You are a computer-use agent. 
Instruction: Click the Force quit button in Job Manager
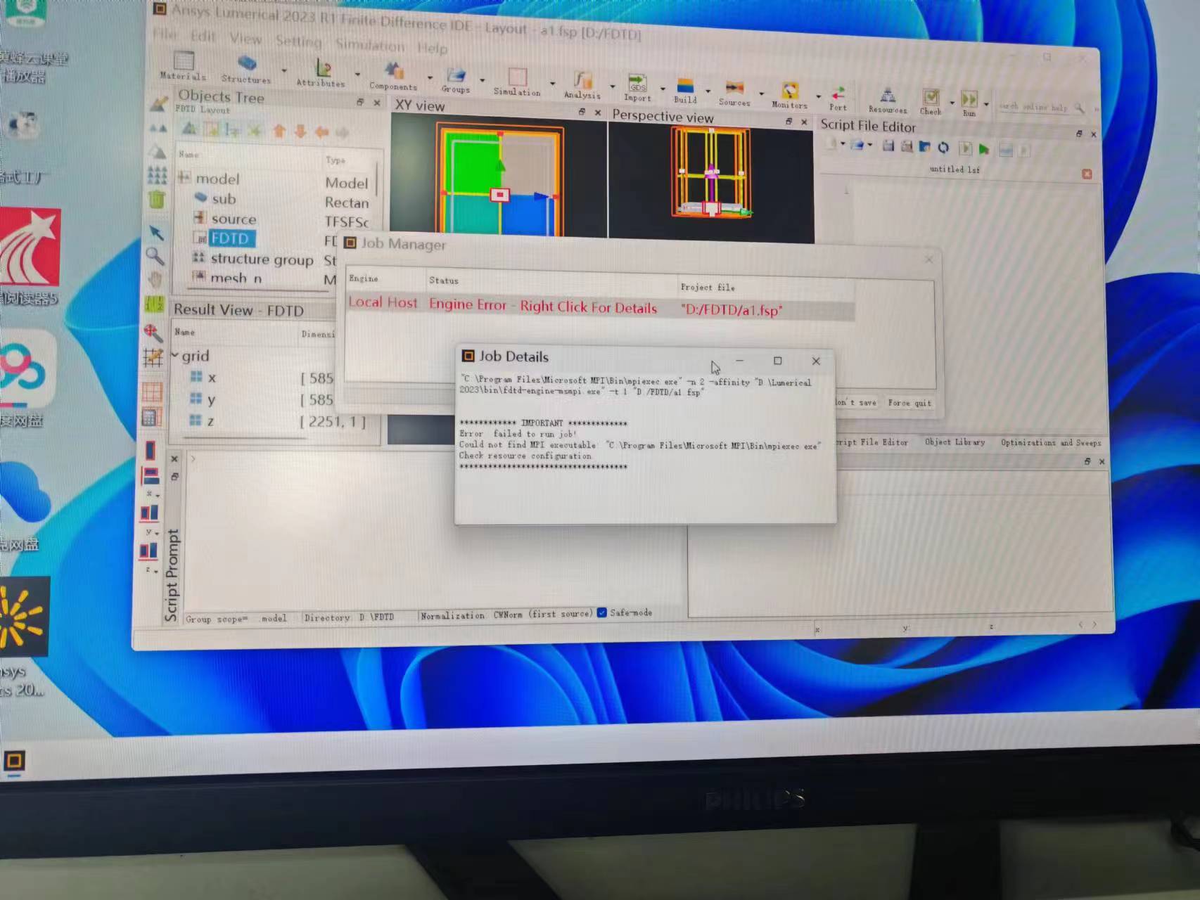909,403
